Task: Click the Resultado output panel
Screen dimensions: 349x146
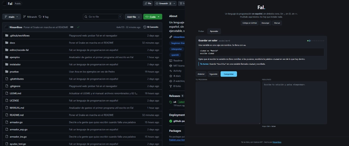Action: pyautogui.click(x=294, y=103)
